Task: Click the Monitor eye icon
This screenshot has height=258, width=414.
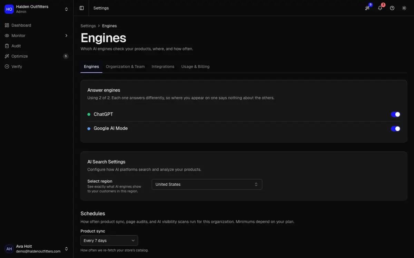Action: (7, 35)
